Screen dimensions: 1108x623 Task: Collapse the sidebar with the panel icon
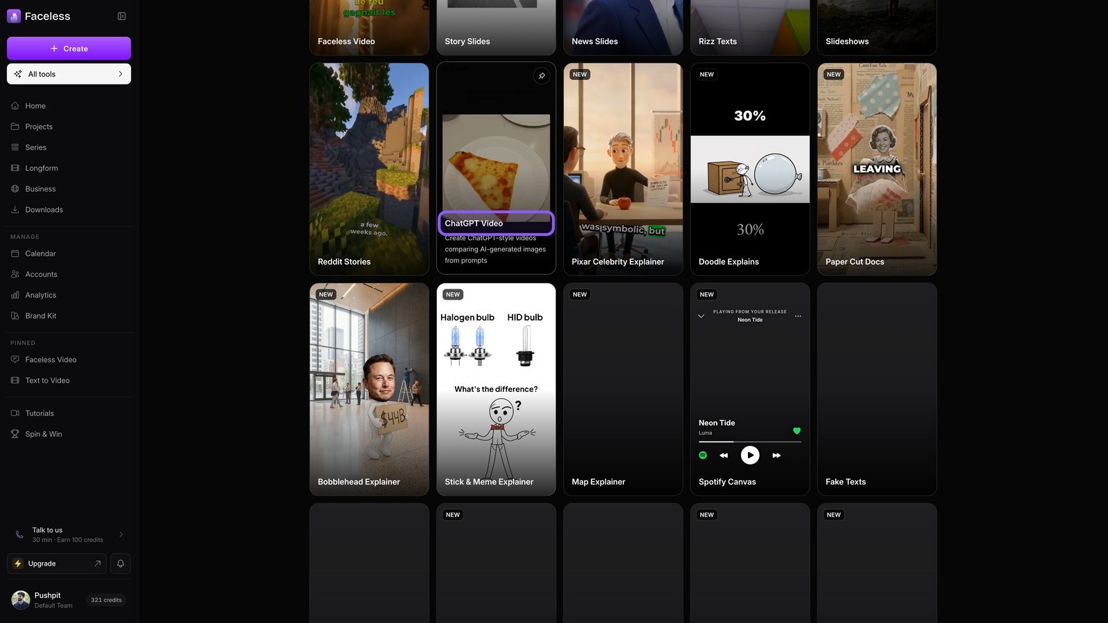122,16
